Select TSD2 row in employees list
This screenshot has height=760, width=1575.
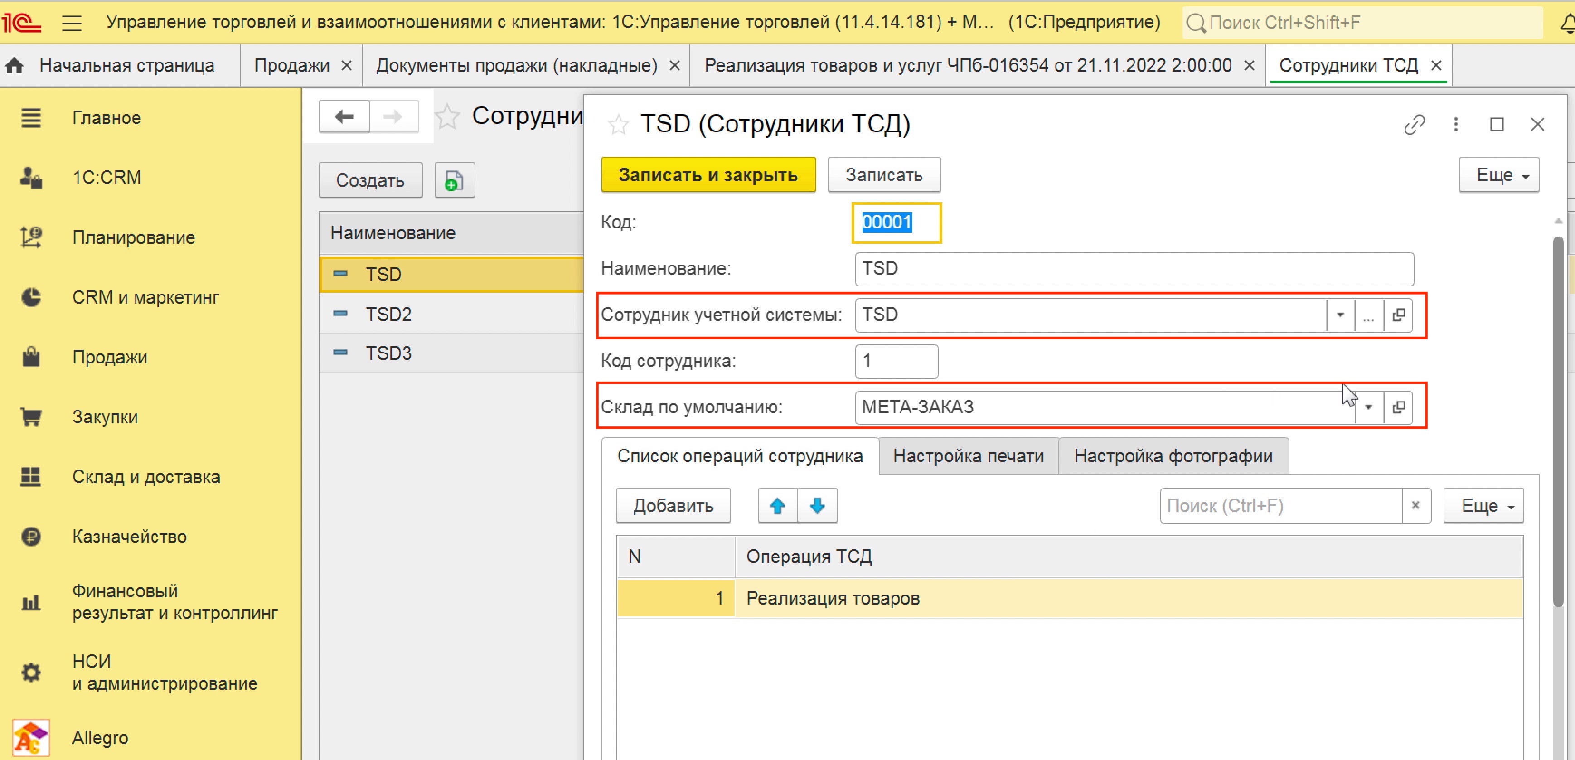451,314
